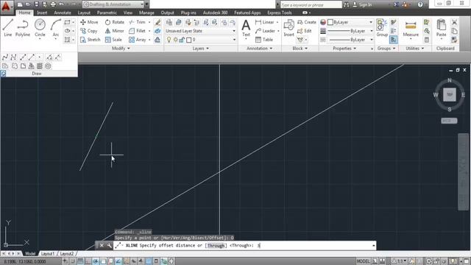Image resolution: width=471 pixels, height=265 pixels.
Task: Click Edit block
Action: click(304, 31)
